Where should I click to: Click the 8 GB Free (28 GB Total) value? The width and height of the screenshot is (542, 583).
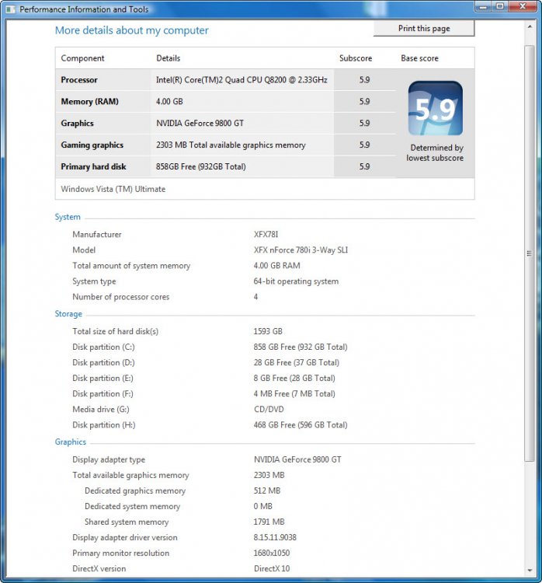pos(294,378)
